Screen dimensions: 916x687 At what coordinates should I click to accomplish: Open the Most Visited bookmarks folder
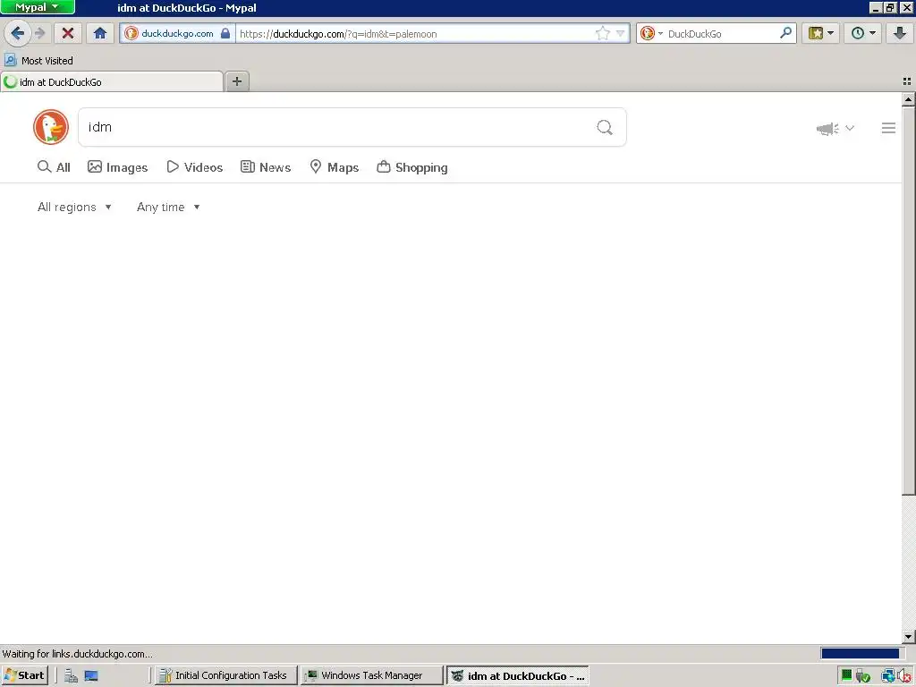38,60
